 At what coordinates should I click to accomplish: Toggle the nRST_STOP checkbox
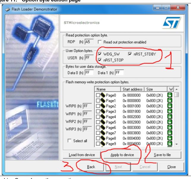(x=100, y=60)
